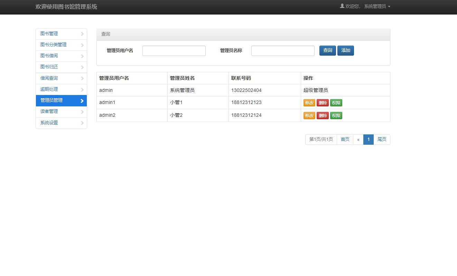Open 权限 settings for admin1
The width and height of the screenshot is (457, 276).
coord(336,103)
